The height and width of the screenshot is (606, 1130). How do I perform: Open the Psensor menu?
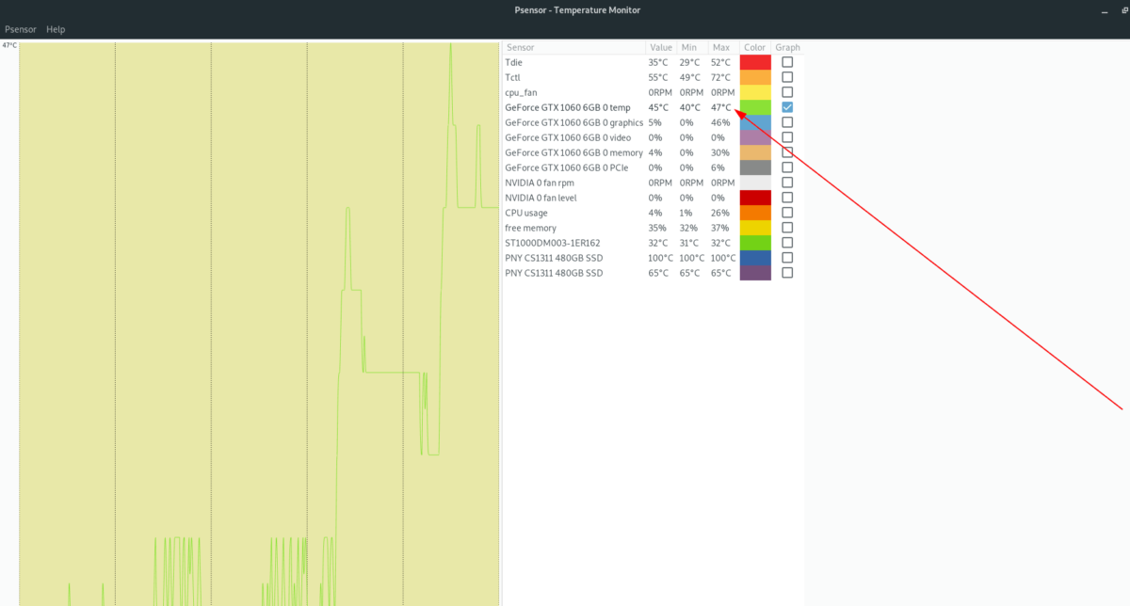point(21,29)
